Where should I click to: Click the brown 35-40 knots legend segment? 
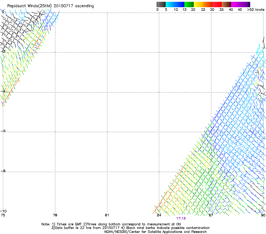(x=226, y=4)
